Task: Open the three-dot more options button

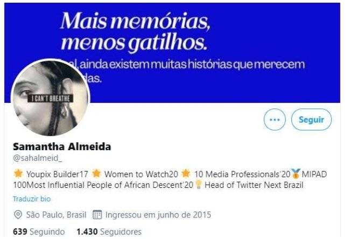Action: (x=275, y=120)
